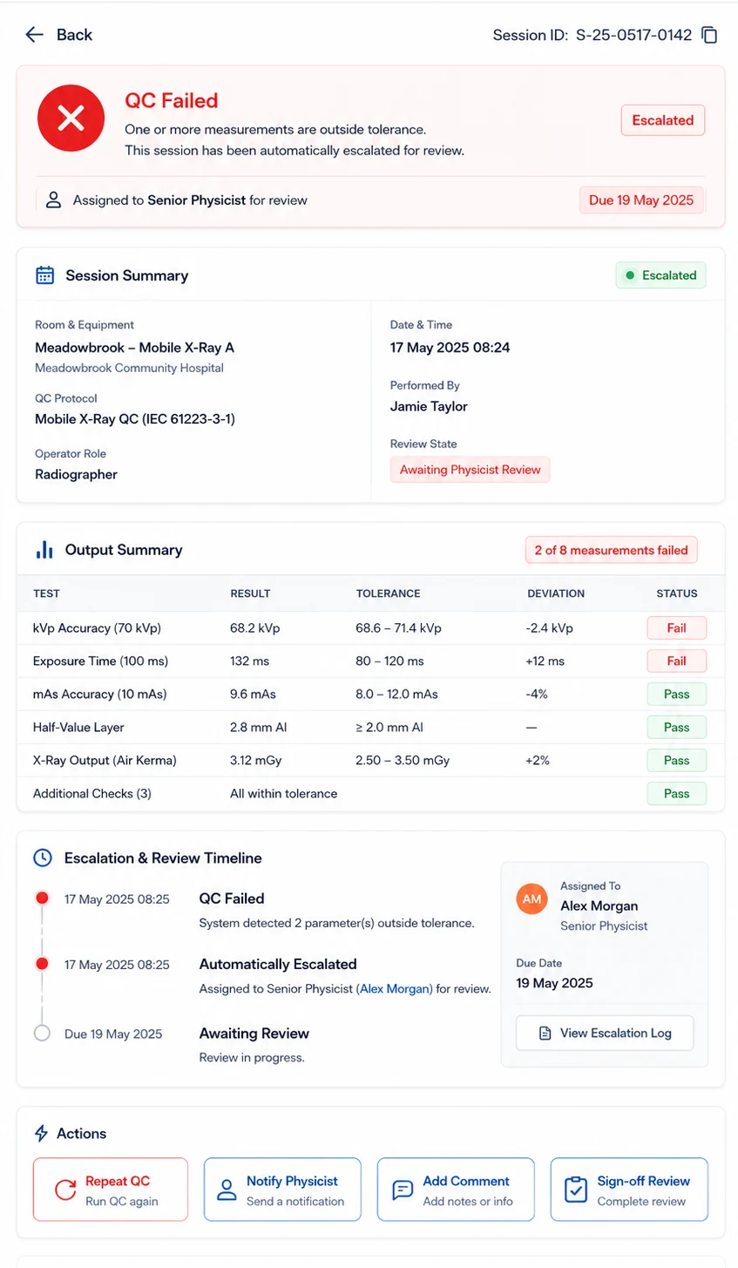Viewport: 738px width, 1268px height.
Task: Click the Radiographer operator role value
Action: 76,474
